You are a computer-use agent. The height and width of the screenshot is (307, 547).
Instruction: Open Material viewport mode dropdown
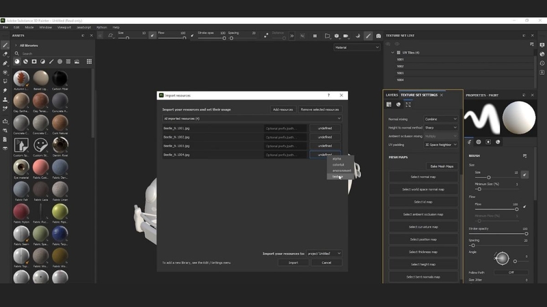[356, 47]
